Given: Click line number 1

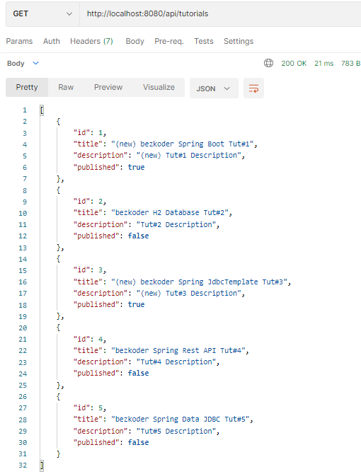Looking at the screenshot, I should 25,110.
